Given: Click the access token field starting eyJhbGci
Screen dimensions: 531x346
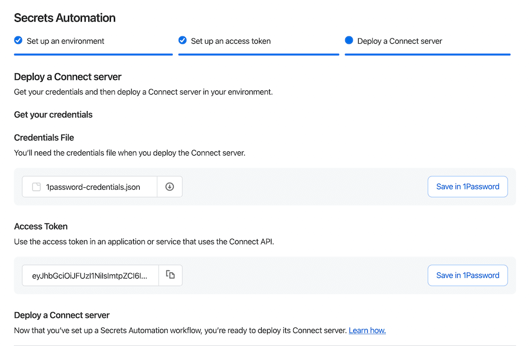Looking at the screenshot, I should pyautogui.click(x=90, y=275).
